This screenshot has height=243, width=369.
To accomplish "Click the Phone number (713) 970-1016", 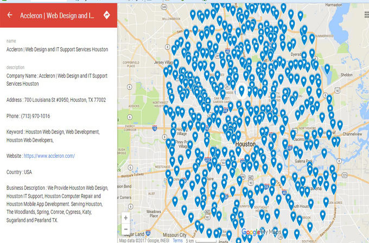I will tap(28, 116).
